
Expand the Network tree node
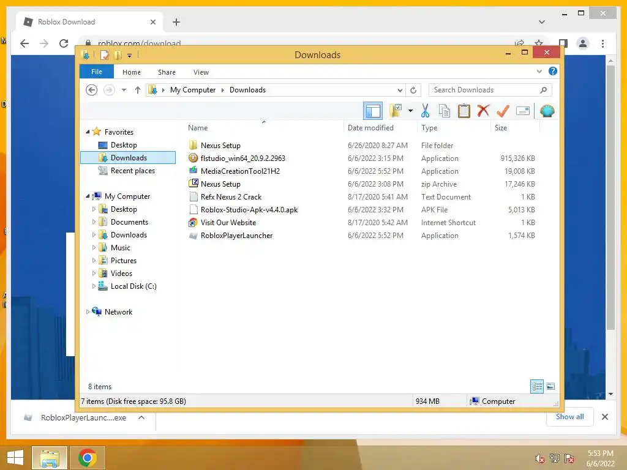coord(88,311)
